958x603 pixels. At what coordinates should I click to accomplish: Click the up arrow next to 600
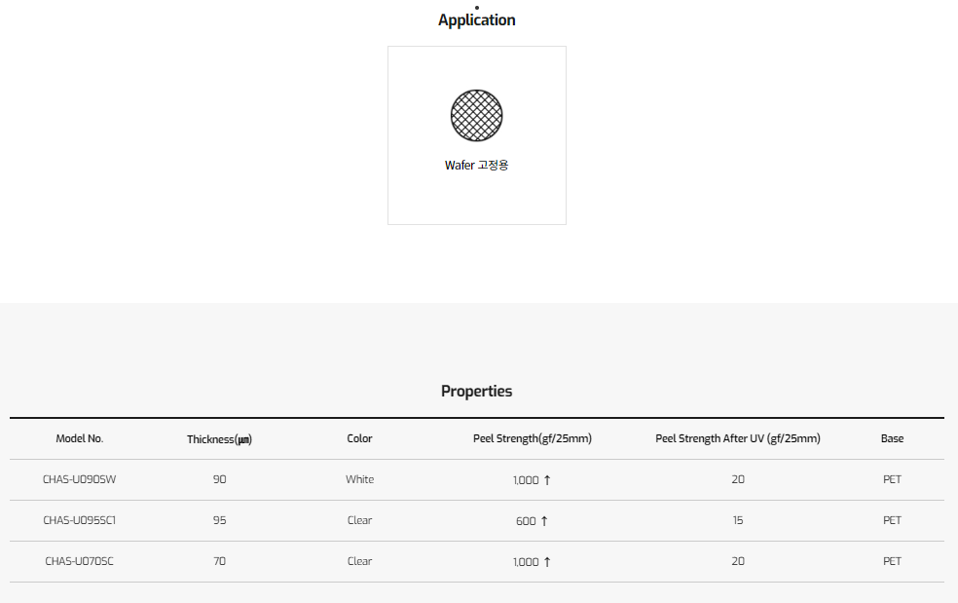pyautogui.click(x=544, y=520)
